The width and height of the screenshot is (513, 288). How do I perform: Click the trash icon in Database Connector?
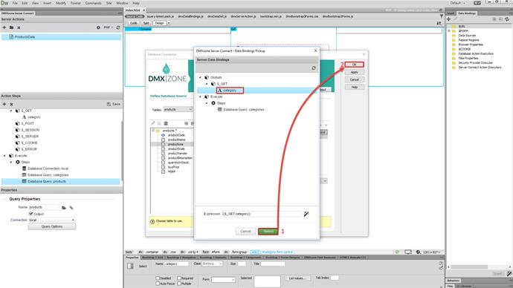pos(166,123)
